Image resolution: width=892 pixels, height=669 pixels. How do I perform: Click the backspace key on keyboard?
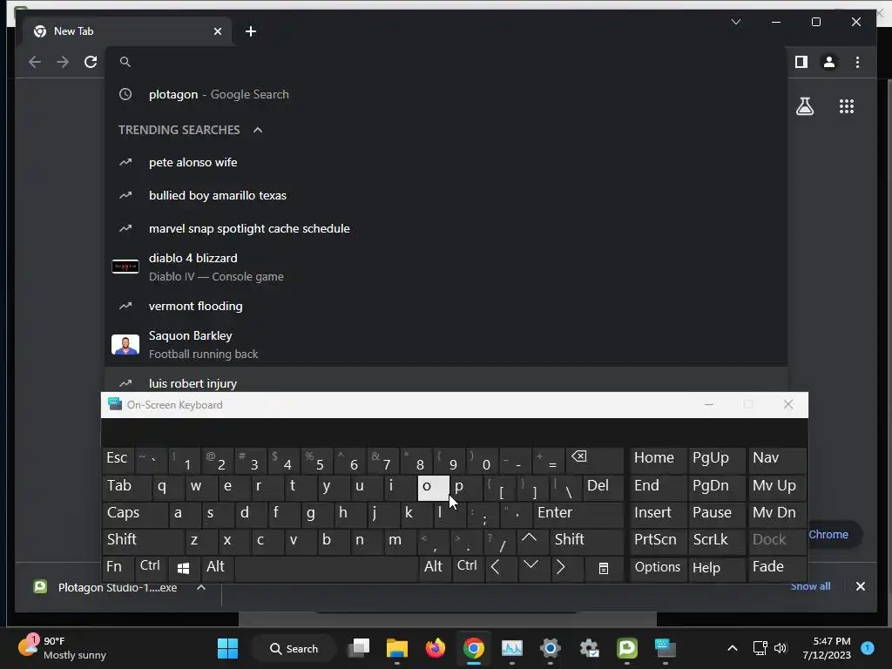coord(596,460)
